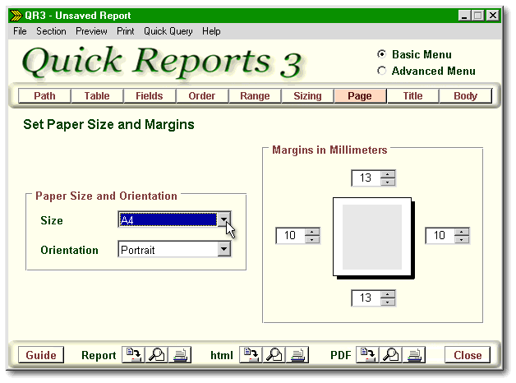Click the PDF print icon
Screen dimensions: 516x383
(x=414, y=355)
